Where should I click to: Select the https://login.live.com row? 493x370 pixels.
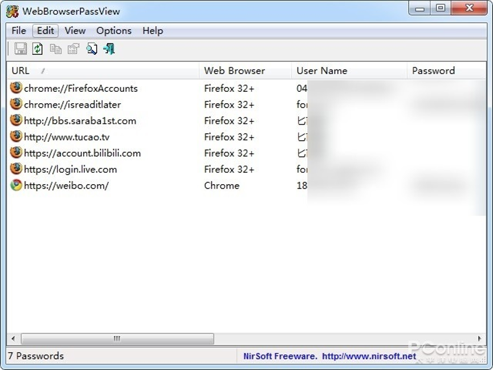tap(247, 169)
